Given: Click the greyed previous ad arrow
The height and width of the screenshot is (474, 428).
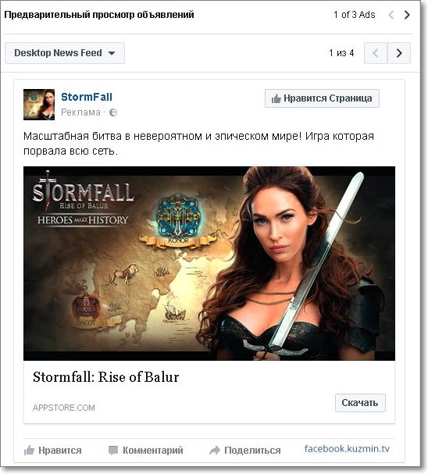Looking at the screenshot, I should (x=391, y=15).
